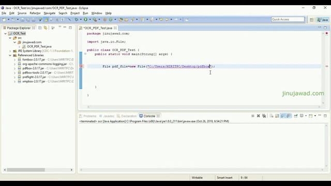Viewport: 331px width, 186px height.
Task: Click the error marker beside File line
Action: [x=81, y=66]
